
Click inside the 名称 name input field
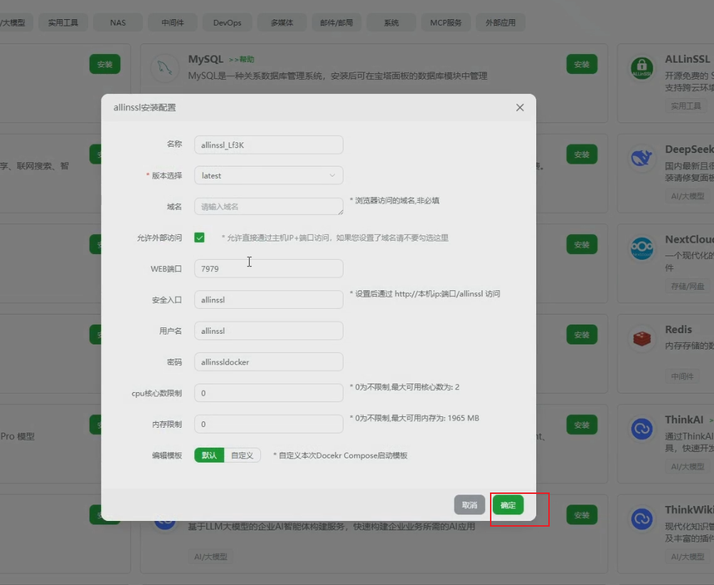[268, 144]
